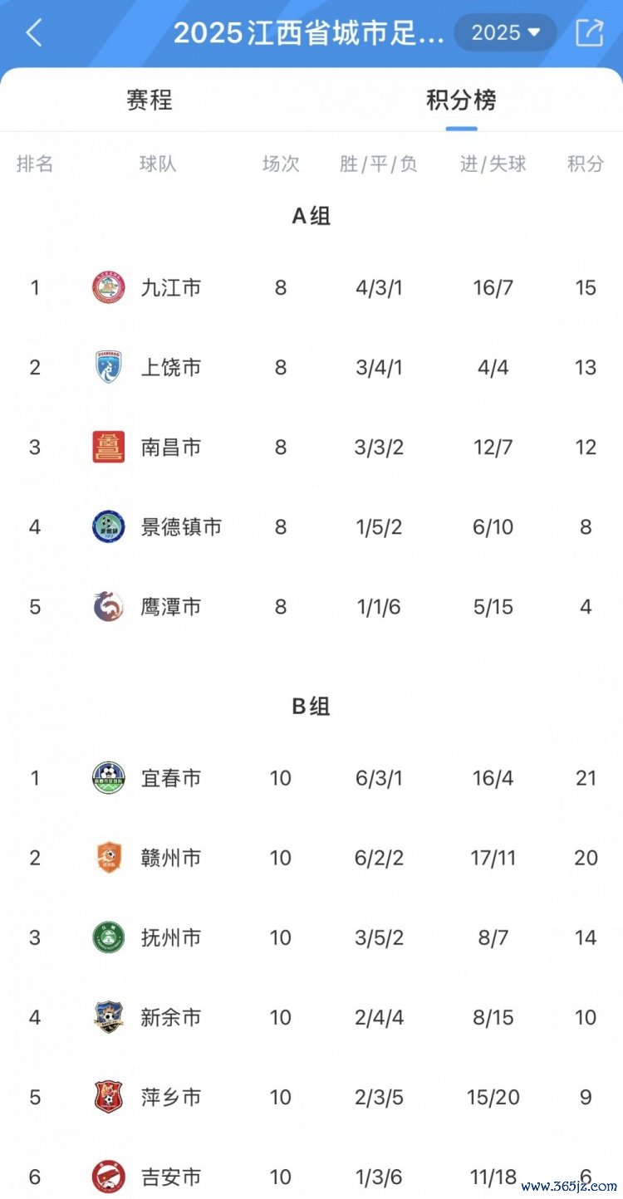The height and width of the screenshot is (1199, 623).
Task: Tap the 景德镇市 team logo
Action: (108, 526)
